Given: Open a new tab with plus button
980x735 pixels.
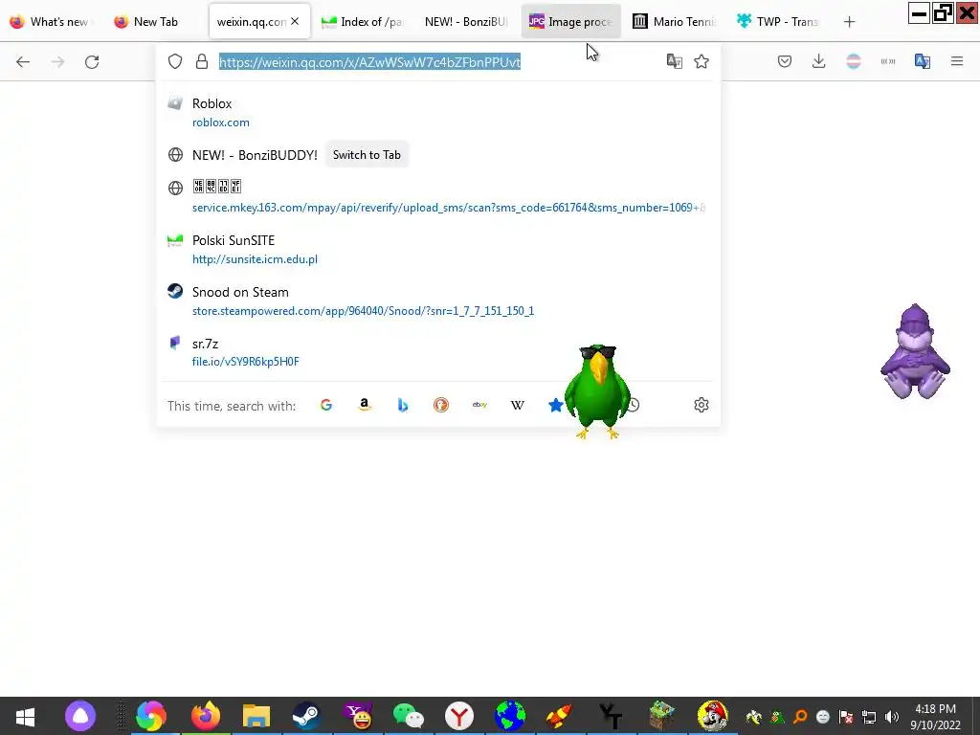Looking at the screenshot, I should [x=849, y=22].
